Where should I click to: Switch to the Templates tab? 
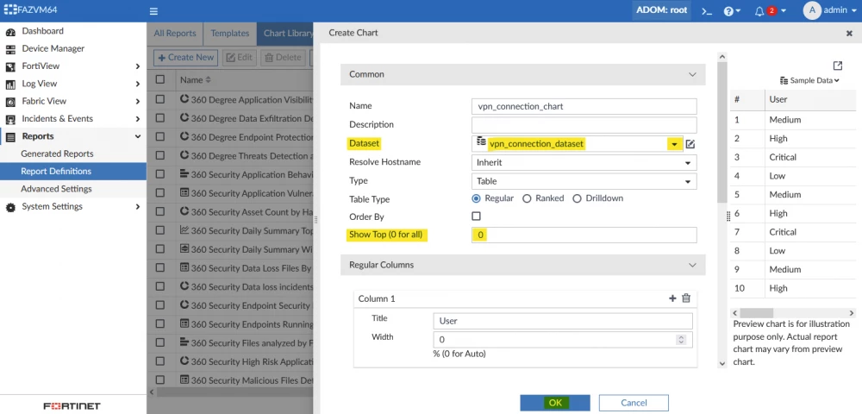(x=230, y=34)
